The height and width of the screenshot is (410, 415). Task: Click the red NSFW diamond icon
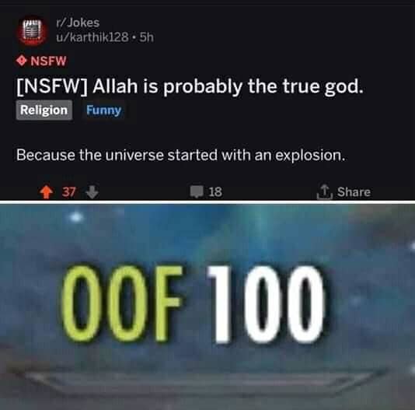(21, 61)
